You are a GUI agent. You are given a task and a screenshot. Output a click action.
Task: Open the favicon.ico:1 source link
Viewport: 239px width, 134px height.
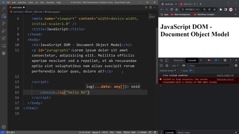[225, 79]
